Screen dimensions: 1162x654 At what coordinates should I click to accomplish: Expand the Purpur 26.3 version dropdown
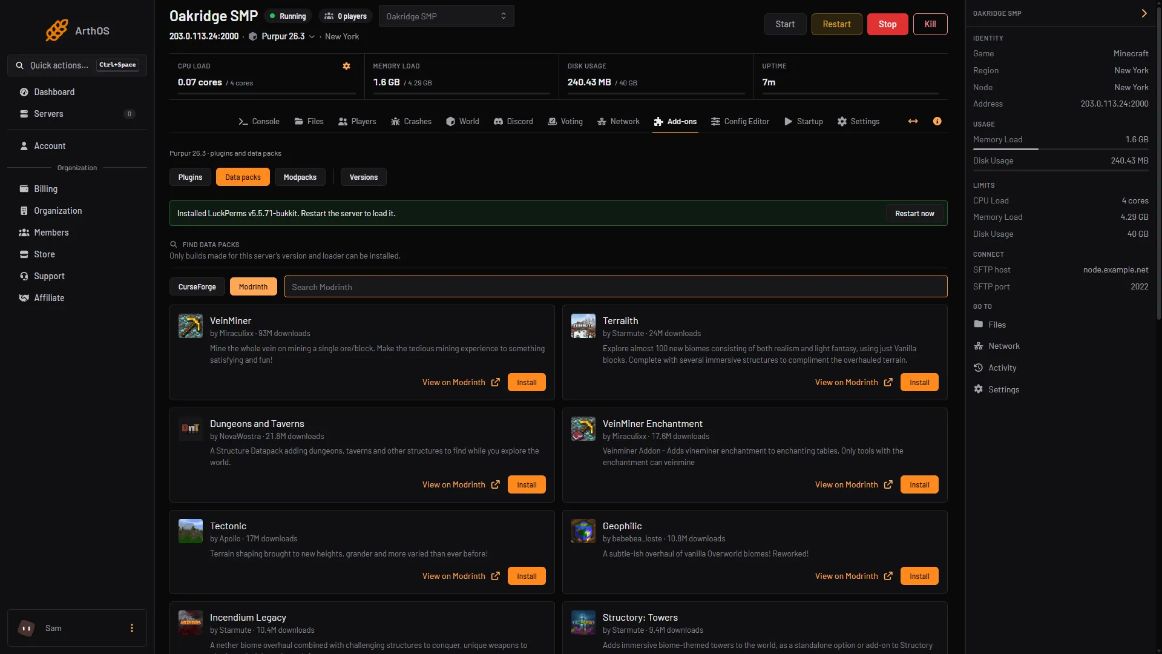pos(312,36)
